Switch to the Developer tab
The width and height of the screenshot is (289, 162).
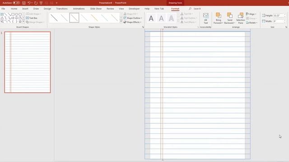(134, 9)
